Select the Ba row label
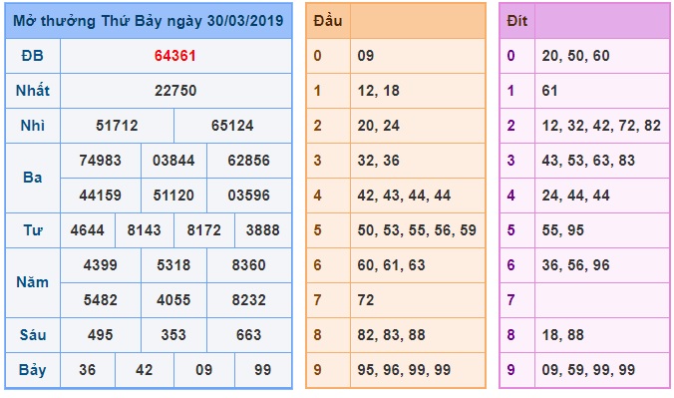Image resolution: width=674 pixels, height=398 pixels. click(x=33, y=178)
